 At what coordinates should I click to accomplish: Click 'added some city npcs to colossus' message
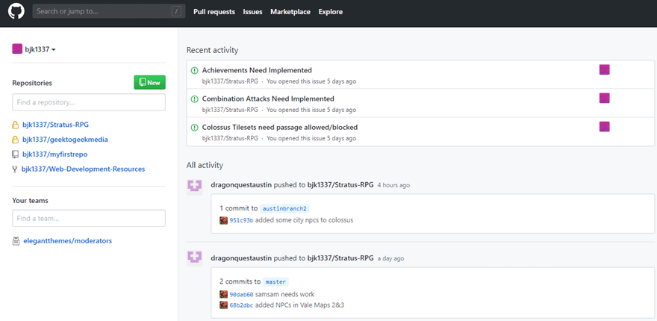click(x=304, y=220)
